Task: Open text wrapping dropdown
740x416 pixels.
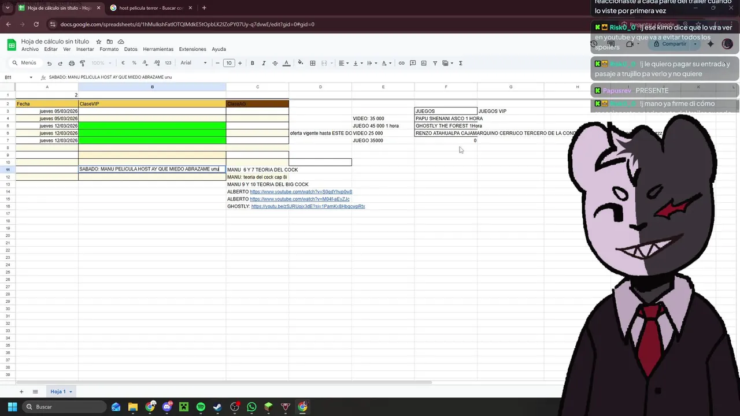Action: click(x=371, y=63)
